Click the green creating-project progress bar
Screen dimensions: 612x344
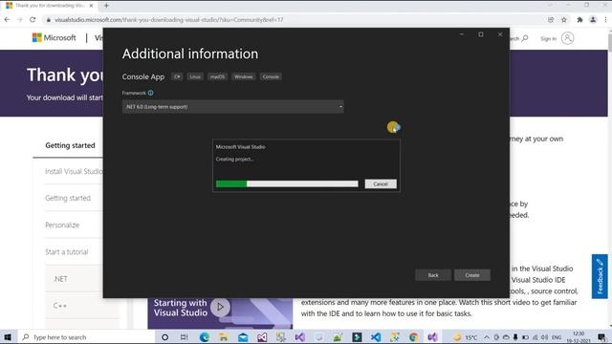pyautogui.click(x=287, y=183)
